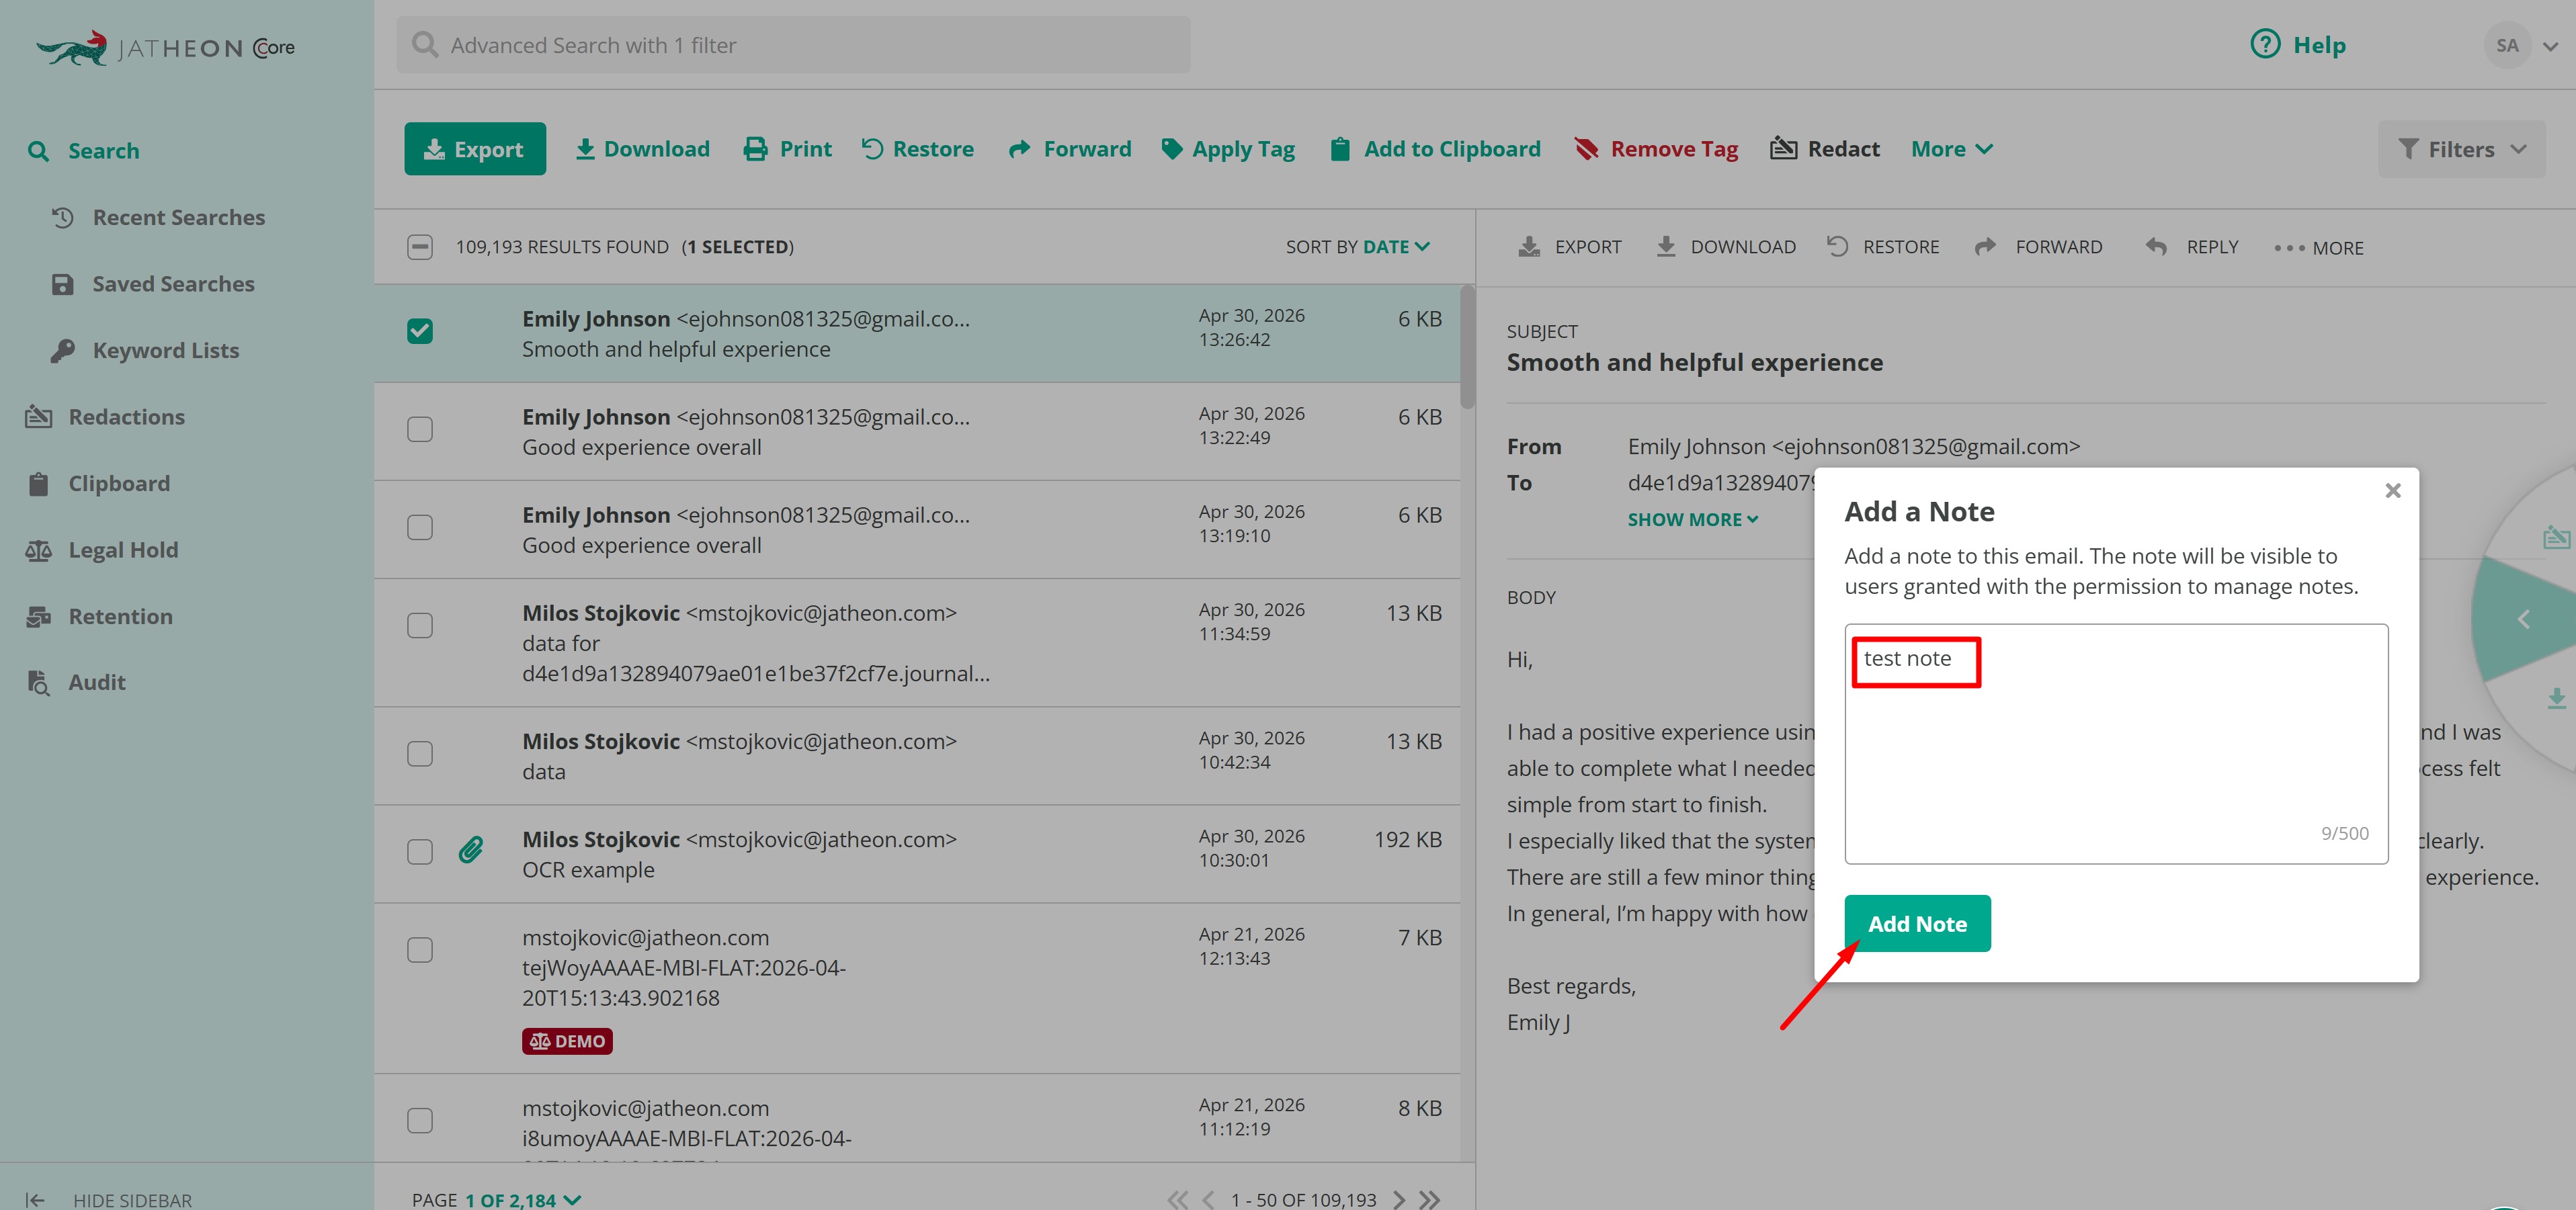Check the Emily Johnson 13:19:10 email checkbox
The image size is (2576, 1210).
(x=420, y=527)
